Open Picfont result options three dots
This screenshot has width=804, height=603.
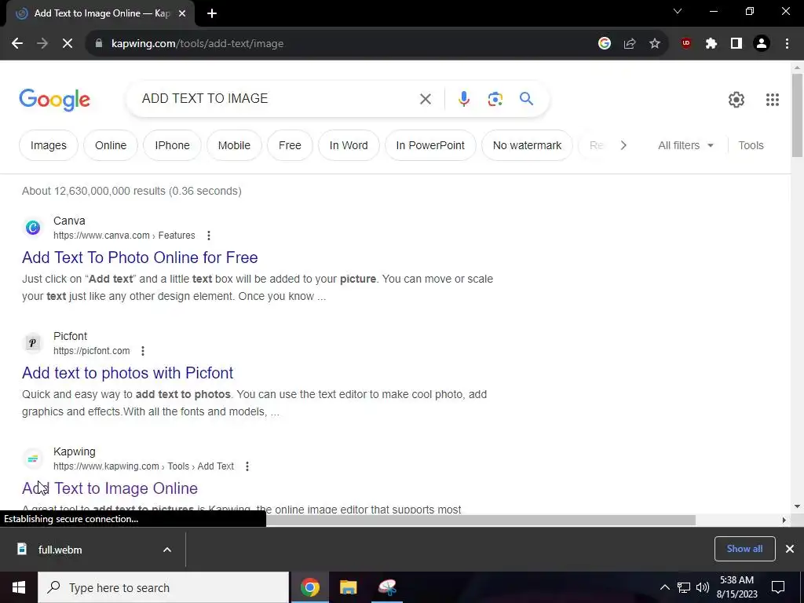pyautogui.click(x=143, y=351)
